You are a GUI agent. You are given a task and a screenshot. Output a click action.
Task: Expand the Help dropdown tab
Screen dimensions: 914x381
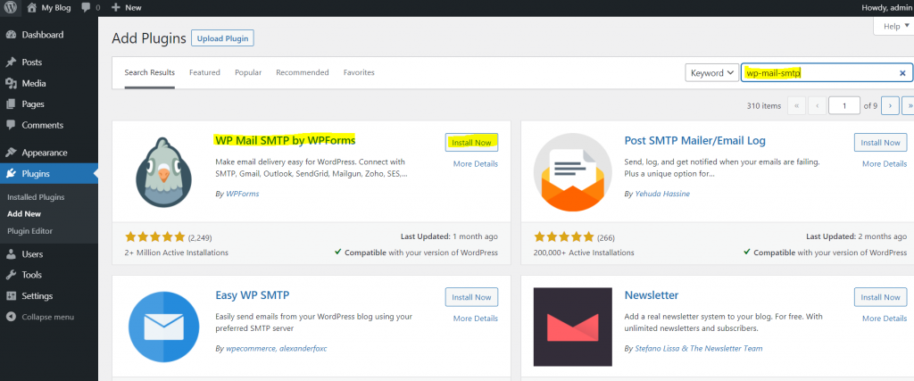[x=895, y=26]
